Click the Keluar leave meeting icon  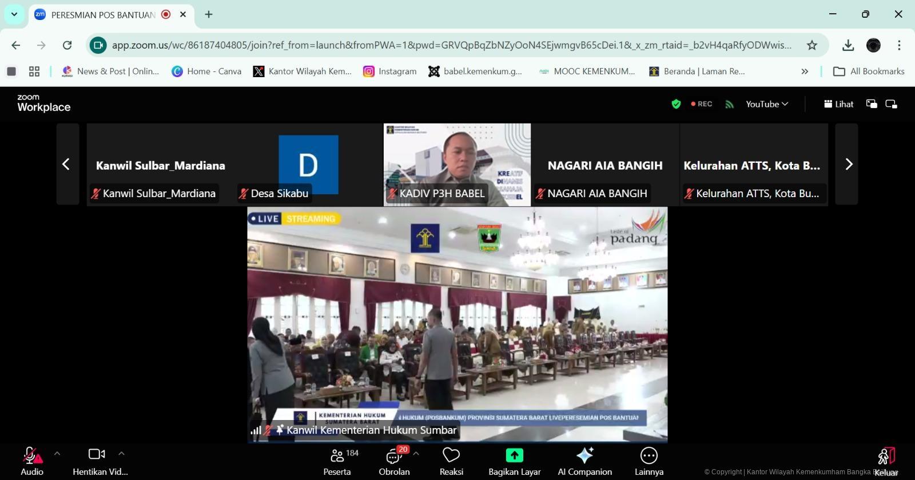point(886,457)
